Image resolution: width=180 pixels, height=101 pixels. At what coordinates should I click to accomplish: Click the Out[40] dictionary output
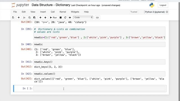coord(57,52)
